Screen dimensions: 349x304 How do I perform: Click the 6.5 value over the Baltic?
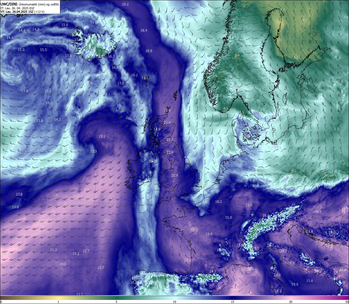tap(298, 151)
